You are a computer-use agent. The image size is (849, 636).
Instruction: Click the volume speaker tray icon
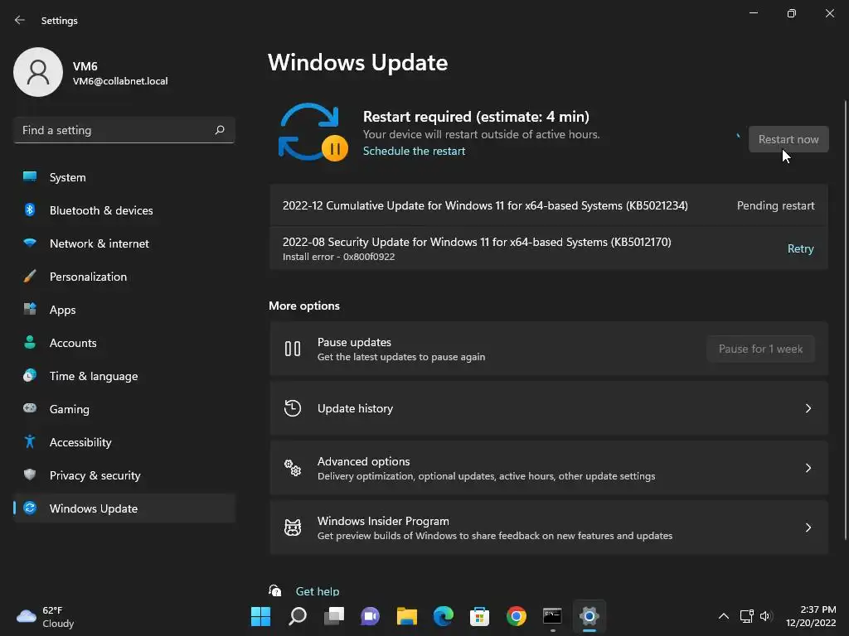pyautogui.click(x=765, y=616)
